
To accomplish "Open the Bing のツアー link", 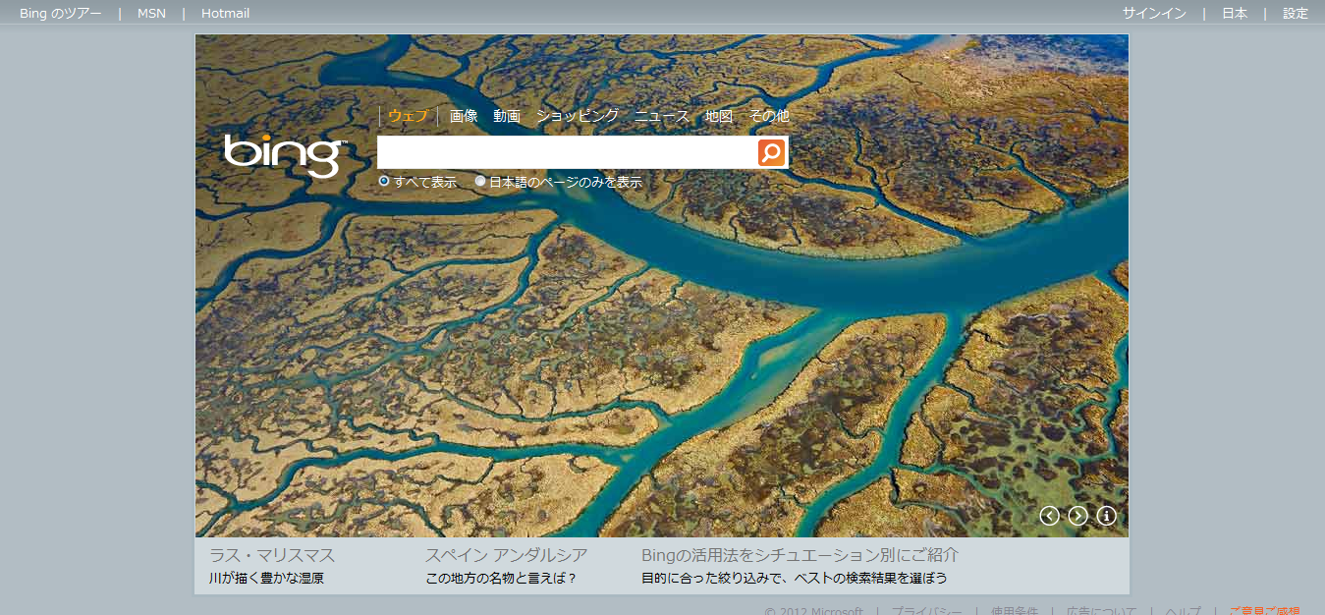I will 60,13.
